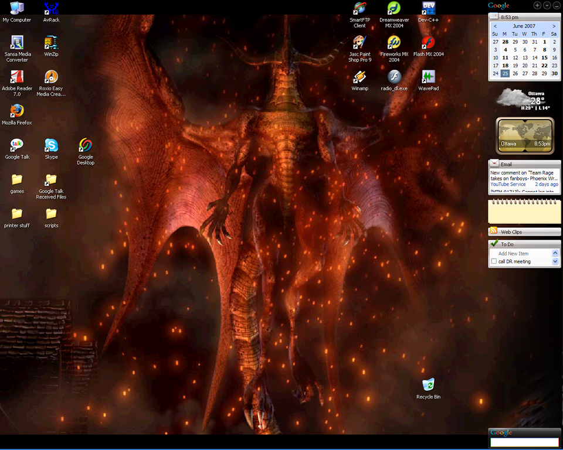Screen dimensions: 563x450
Task: Go to previous month in calendar
Action: tap(495, 26)
